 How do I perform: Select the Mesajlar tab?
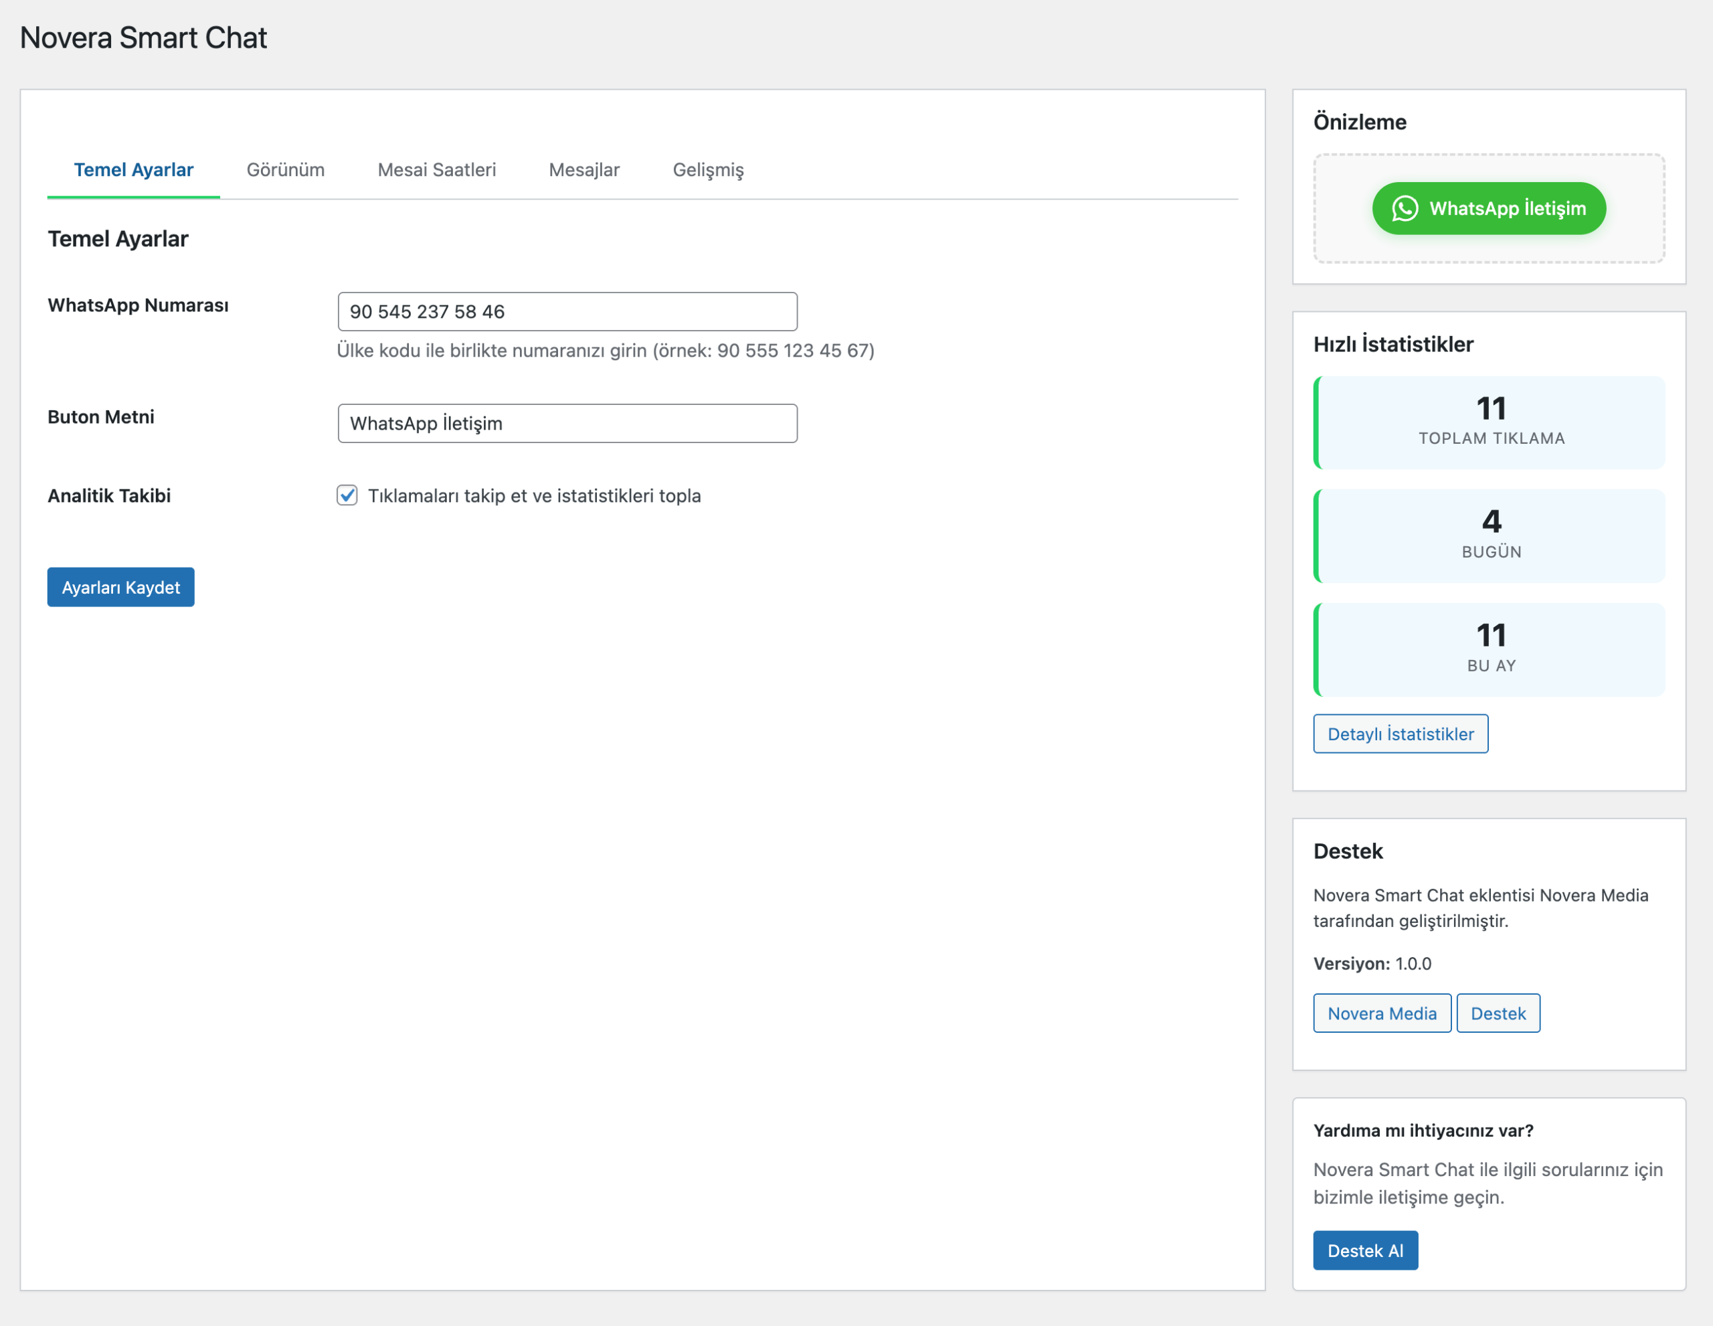583,169
